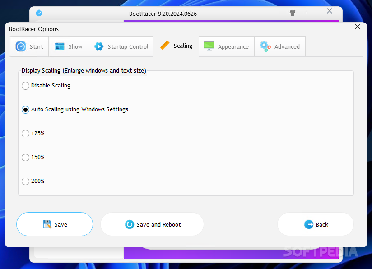Click the t-shirt skin icon in BootRacer title bar

click(293, 13)
